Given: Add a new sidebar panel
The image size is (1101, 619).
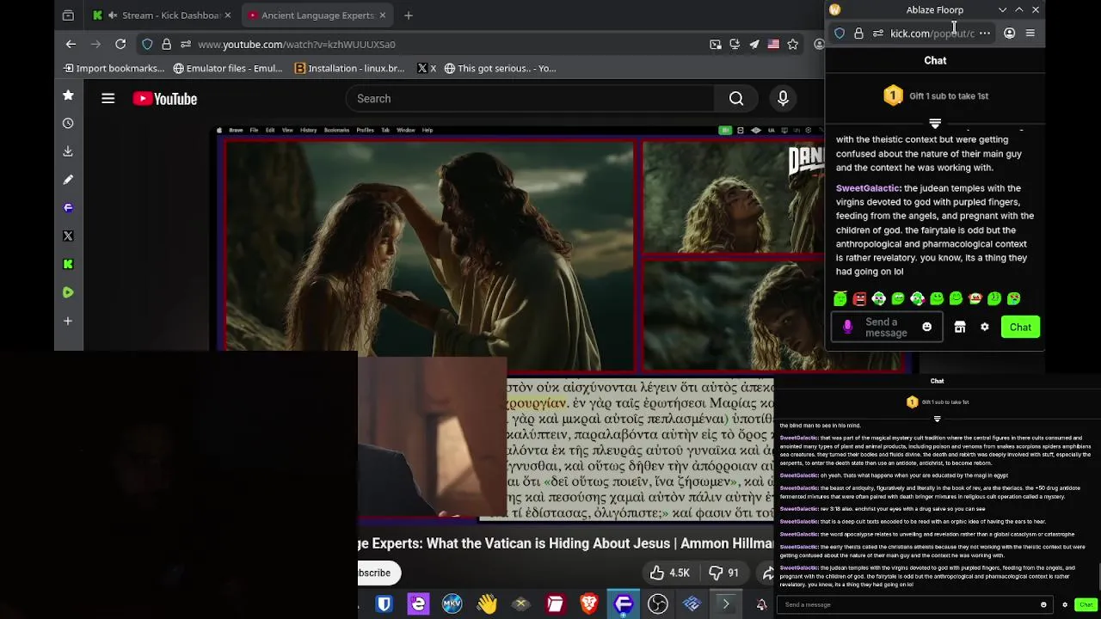Looking at the screenshot, I should (x=68, y=321).
